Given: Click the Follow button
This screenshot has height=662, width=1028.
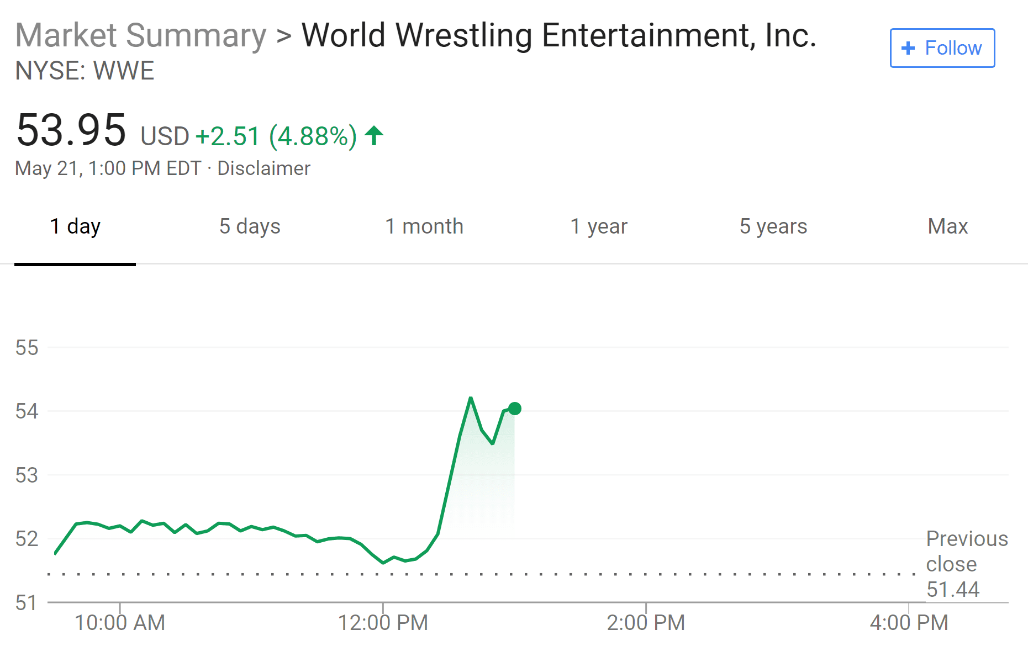Looking at the screenshot, I should [x=942, y=48].
